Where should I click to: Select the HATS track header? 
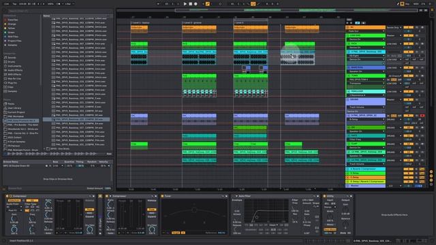(x=366, y=135)
